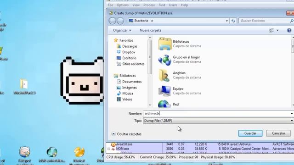
Task: Open the Users menu
Action: point(173,5)
